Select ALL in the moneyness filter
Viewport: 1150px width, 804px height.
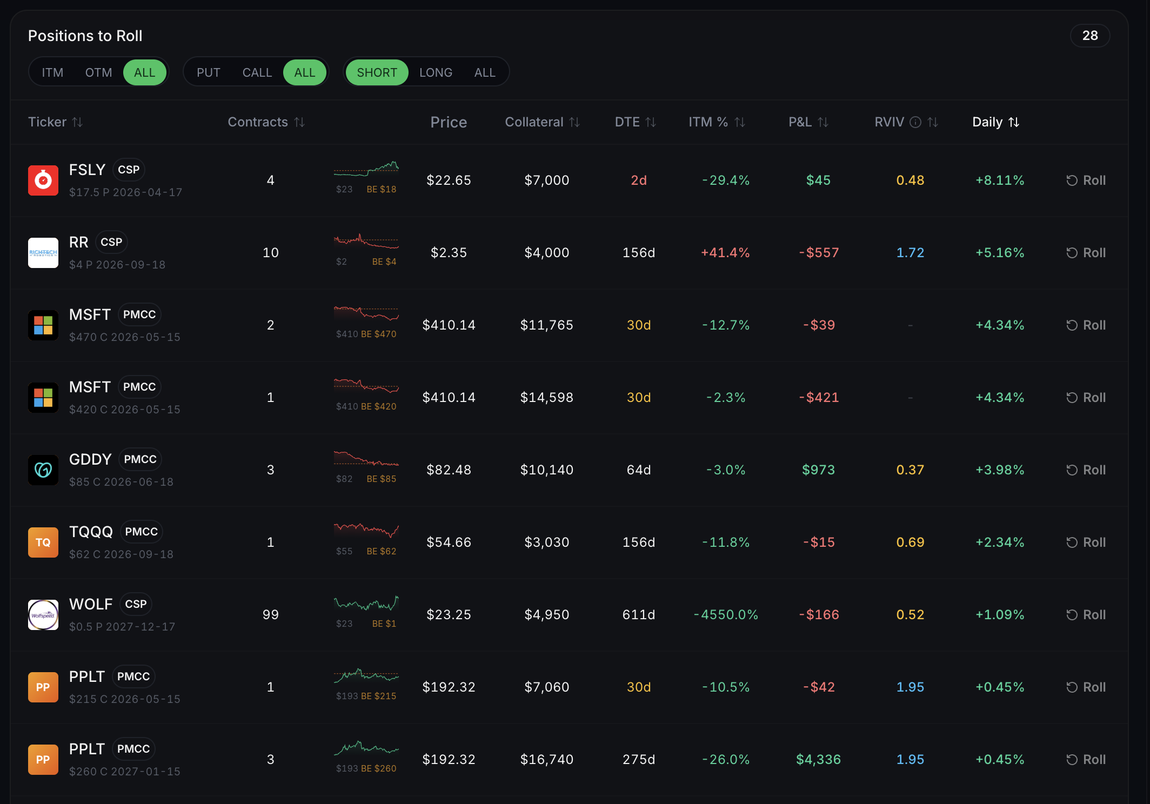coord(145,72)
